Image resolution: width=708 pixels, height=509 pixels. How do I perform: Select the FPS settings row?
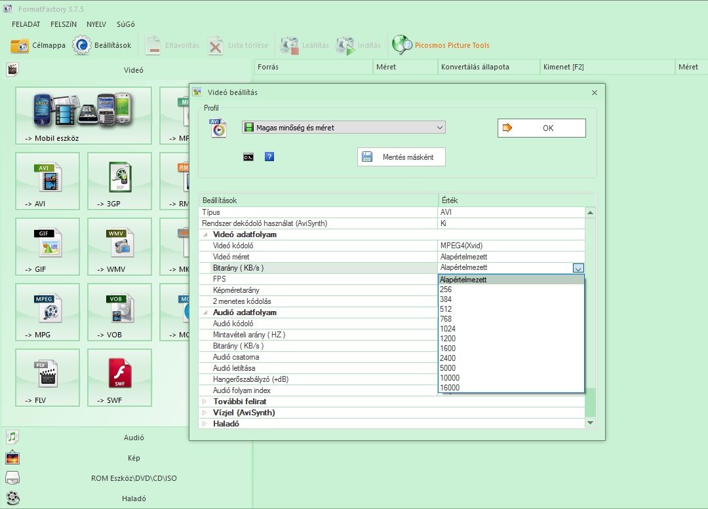(319, 279)
